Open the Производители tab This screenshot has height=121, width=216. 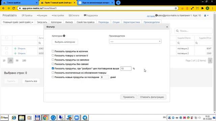point(152,22)
